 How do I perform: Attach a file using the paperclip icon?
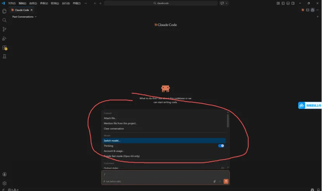click(215, 181)
